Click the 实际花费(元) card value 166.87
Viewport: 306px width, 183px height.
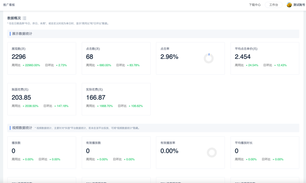96,97
